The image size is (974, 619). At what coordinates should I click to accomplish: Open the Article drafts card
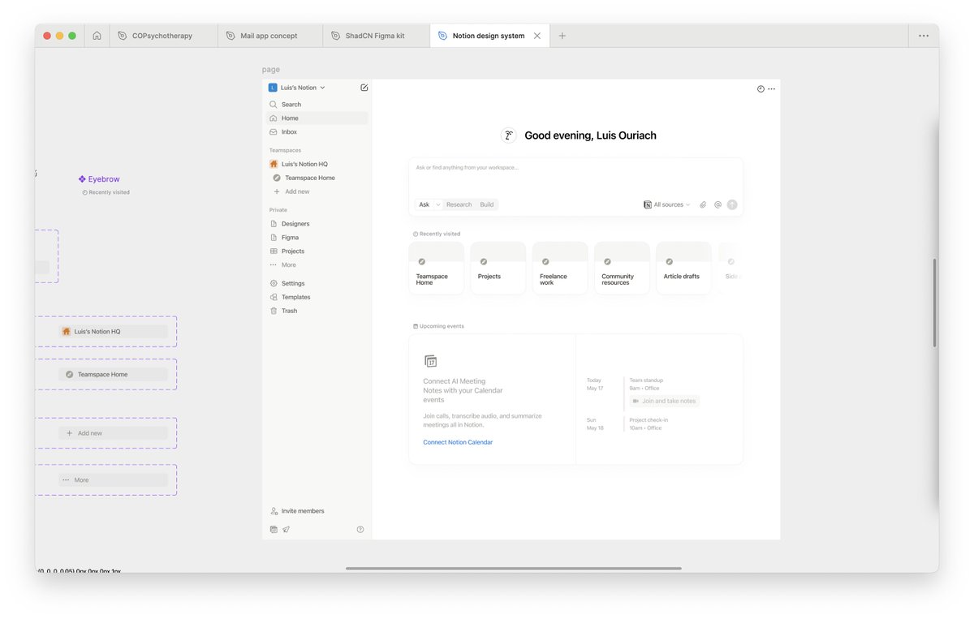point(683,268)
